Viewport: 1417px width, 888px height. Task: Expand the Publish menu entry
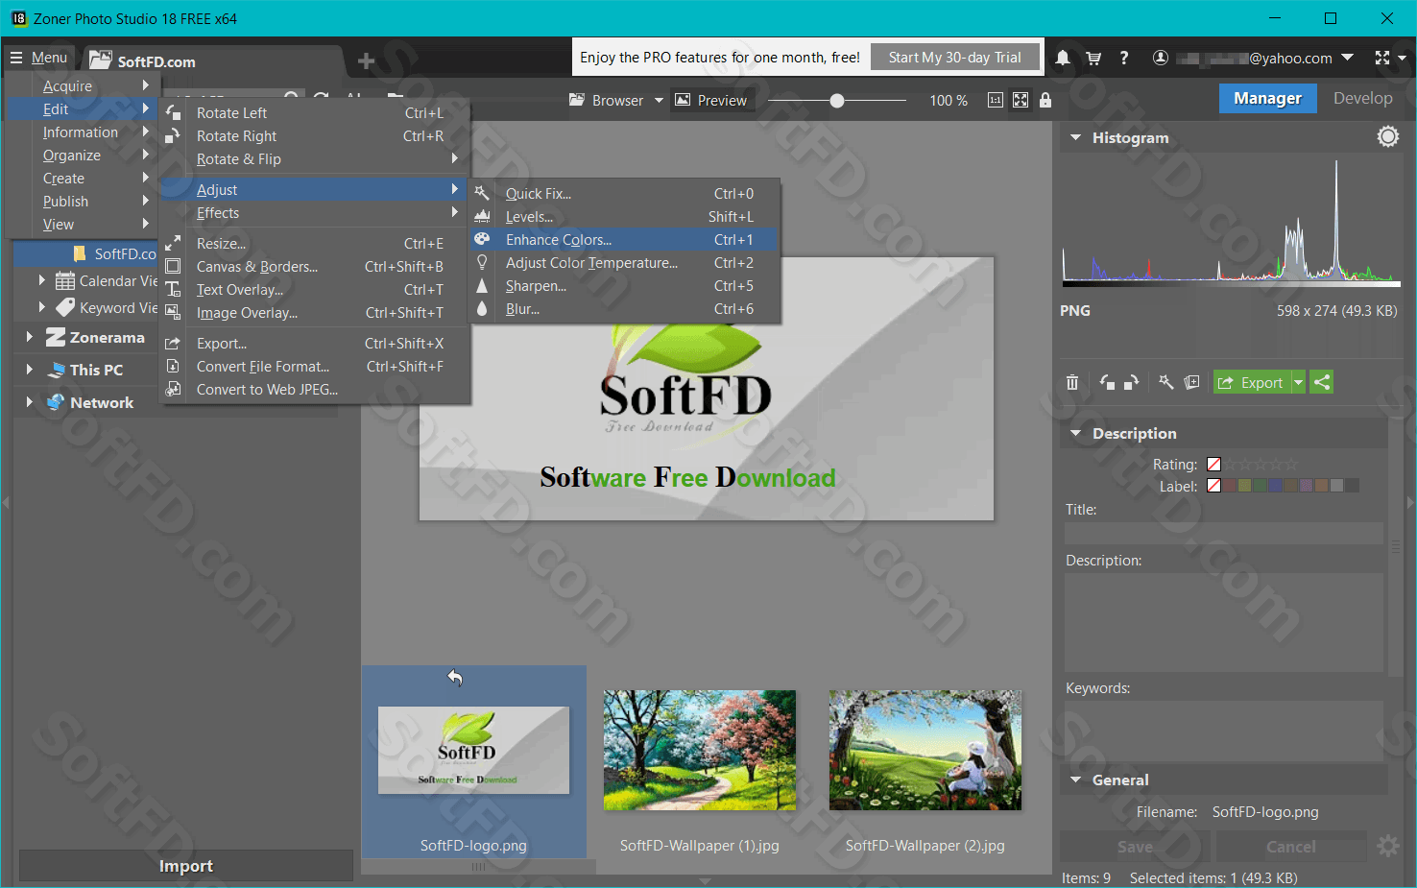81,202
